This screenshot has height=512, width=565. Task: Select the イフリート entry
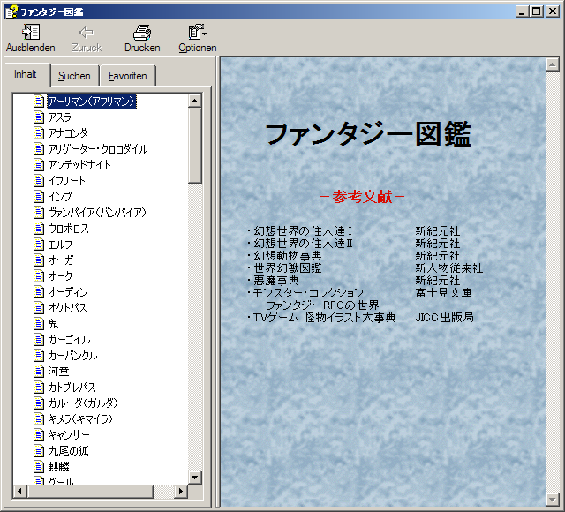click(x=67, y=181)
